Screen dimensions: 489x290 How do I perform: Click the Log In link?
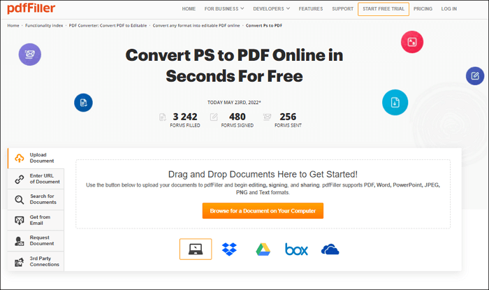[448, 8]
